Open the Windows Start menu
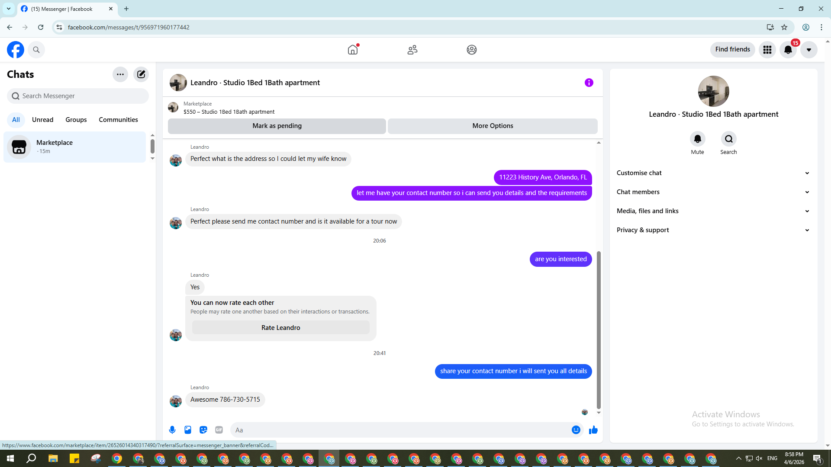The image size is (831, 467). (x=10, y=458)
